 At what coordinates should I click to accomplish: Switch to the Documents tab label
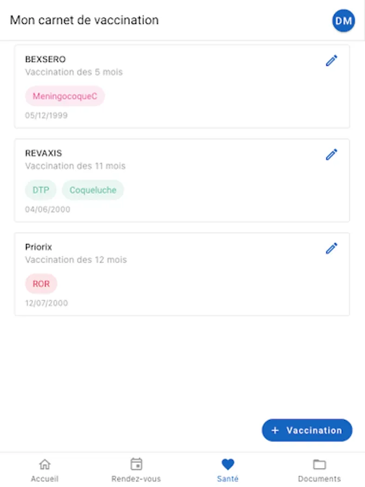tap(320, 479)
